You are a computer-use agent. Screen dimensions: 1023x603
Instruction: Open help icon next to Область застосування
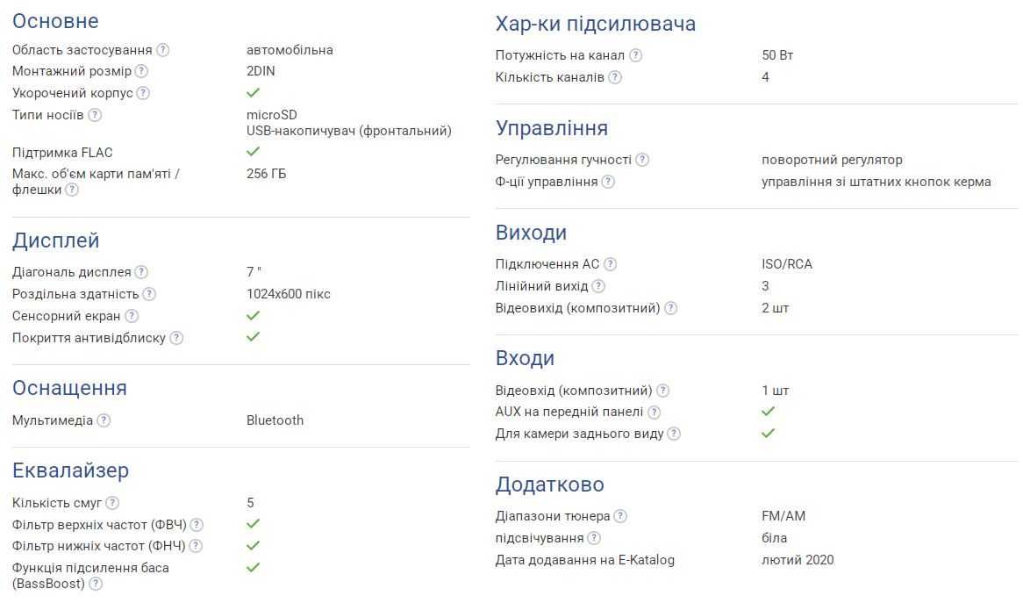click(x=163, y=50)
